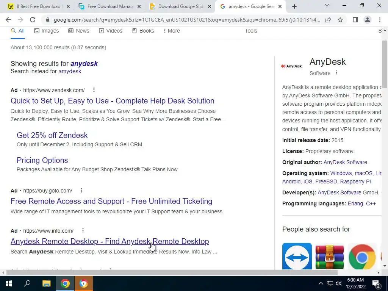Screen dimensions: 388x291
Task: Open knowledge panel options next to Software
Action: [x=336, y=72]
